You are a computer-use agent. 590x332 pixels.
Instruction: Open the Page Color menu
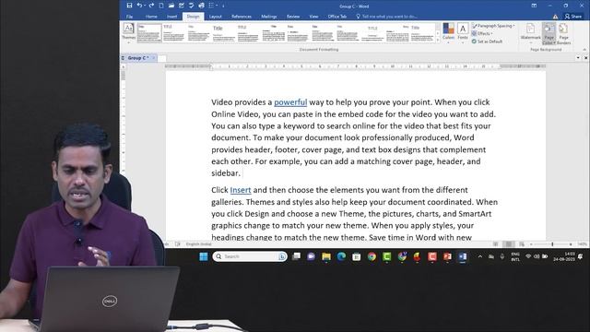click(x=549, y=33)
